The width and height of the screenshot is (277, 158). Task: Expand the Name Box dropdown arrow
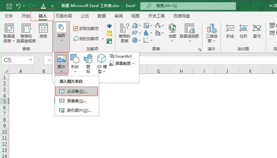tap(31, 60)
